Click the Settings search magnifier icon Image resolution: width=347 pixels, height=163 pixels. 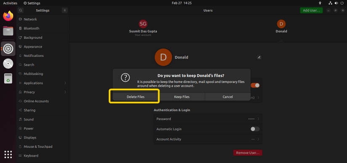(20, 10)
